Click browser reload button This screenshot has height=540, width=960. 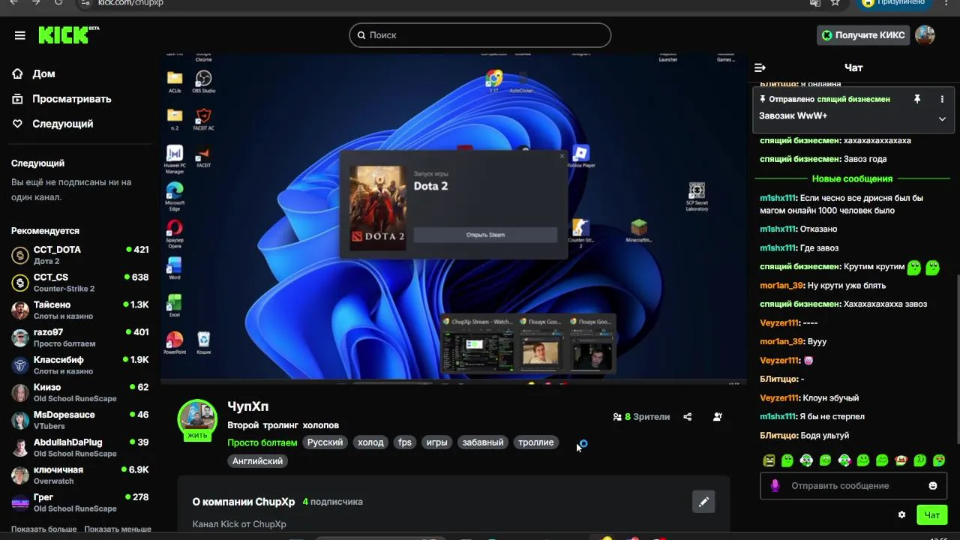coord(58,3)
